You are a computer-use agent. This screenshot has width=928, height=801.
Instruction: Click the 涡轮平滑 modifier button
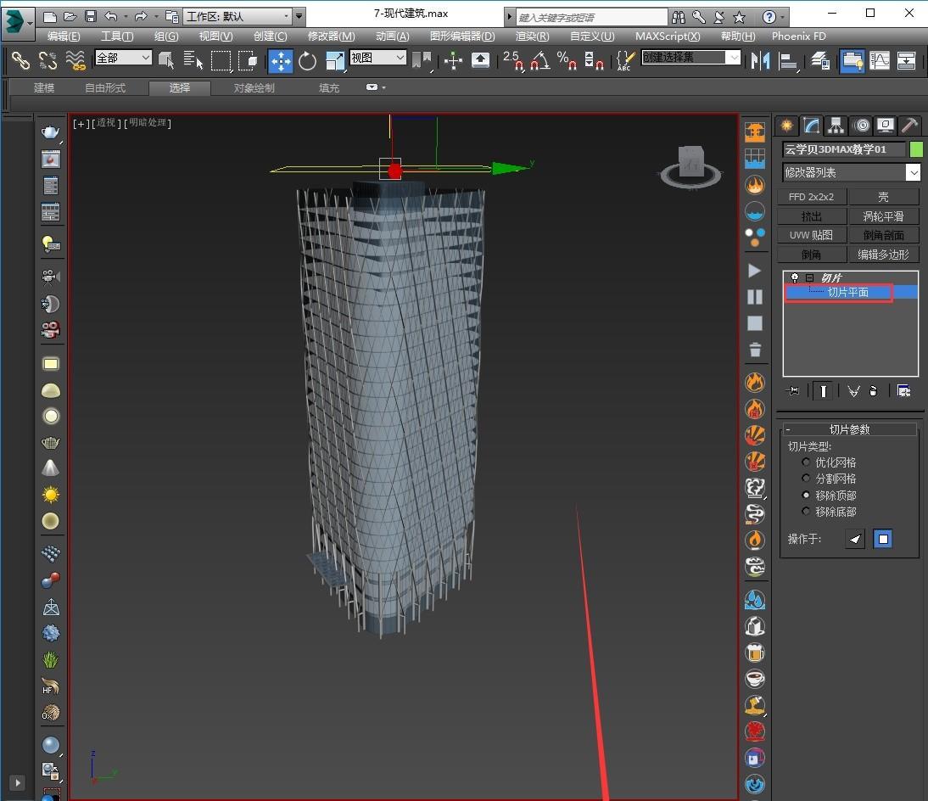tap(883, 216)
